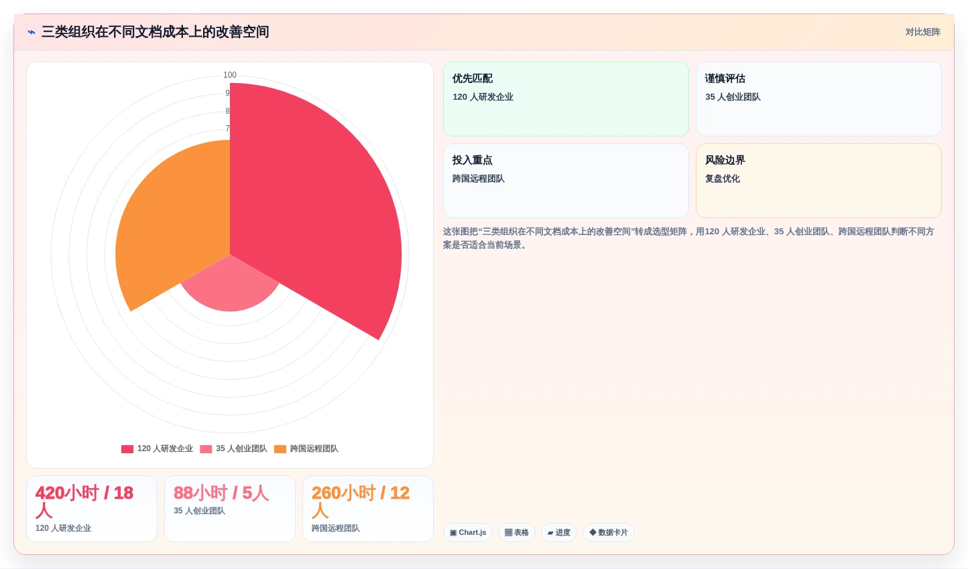This screenshot has height=569, width=968.
Task: Click the 120 人研发企业 legend label text
Action: coord(165,449)
